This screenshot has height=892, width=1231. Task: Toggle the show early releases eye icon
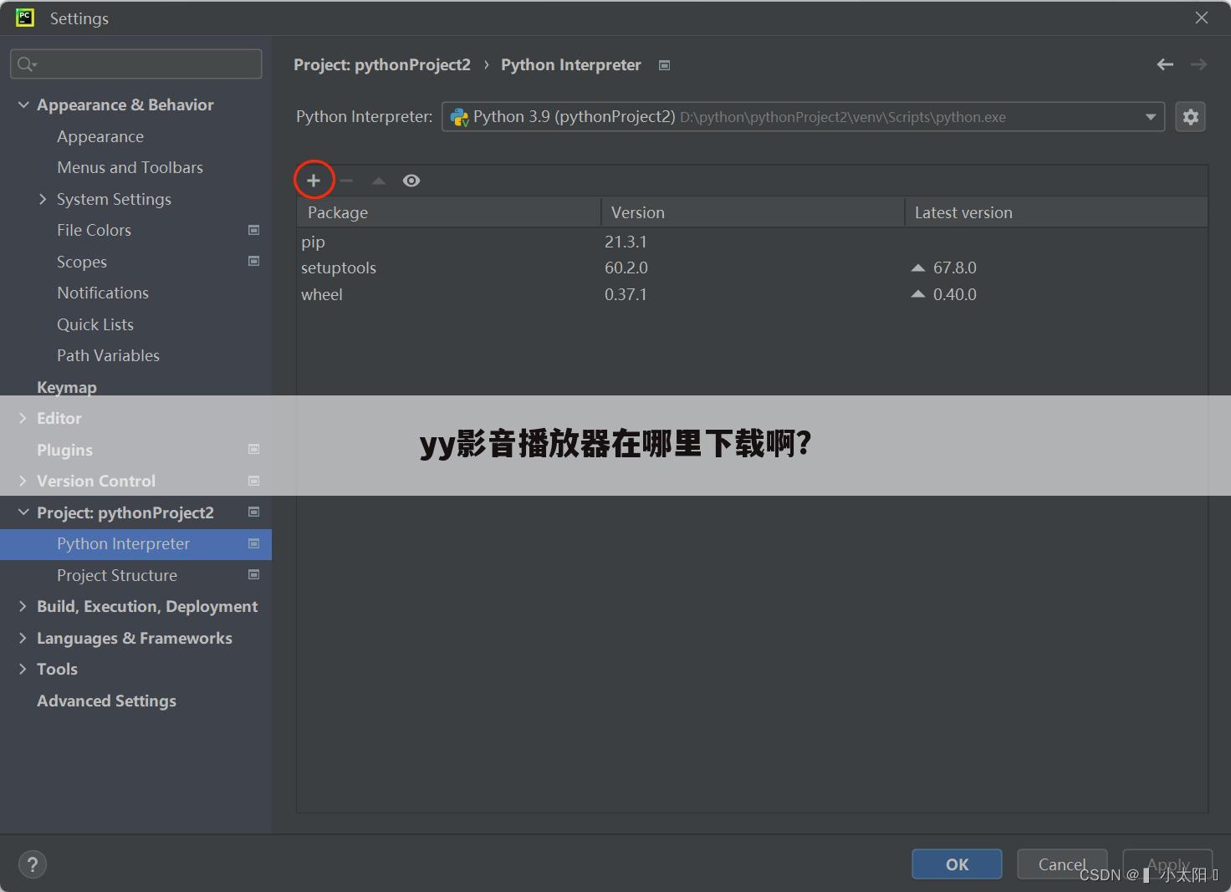[411, 181]
